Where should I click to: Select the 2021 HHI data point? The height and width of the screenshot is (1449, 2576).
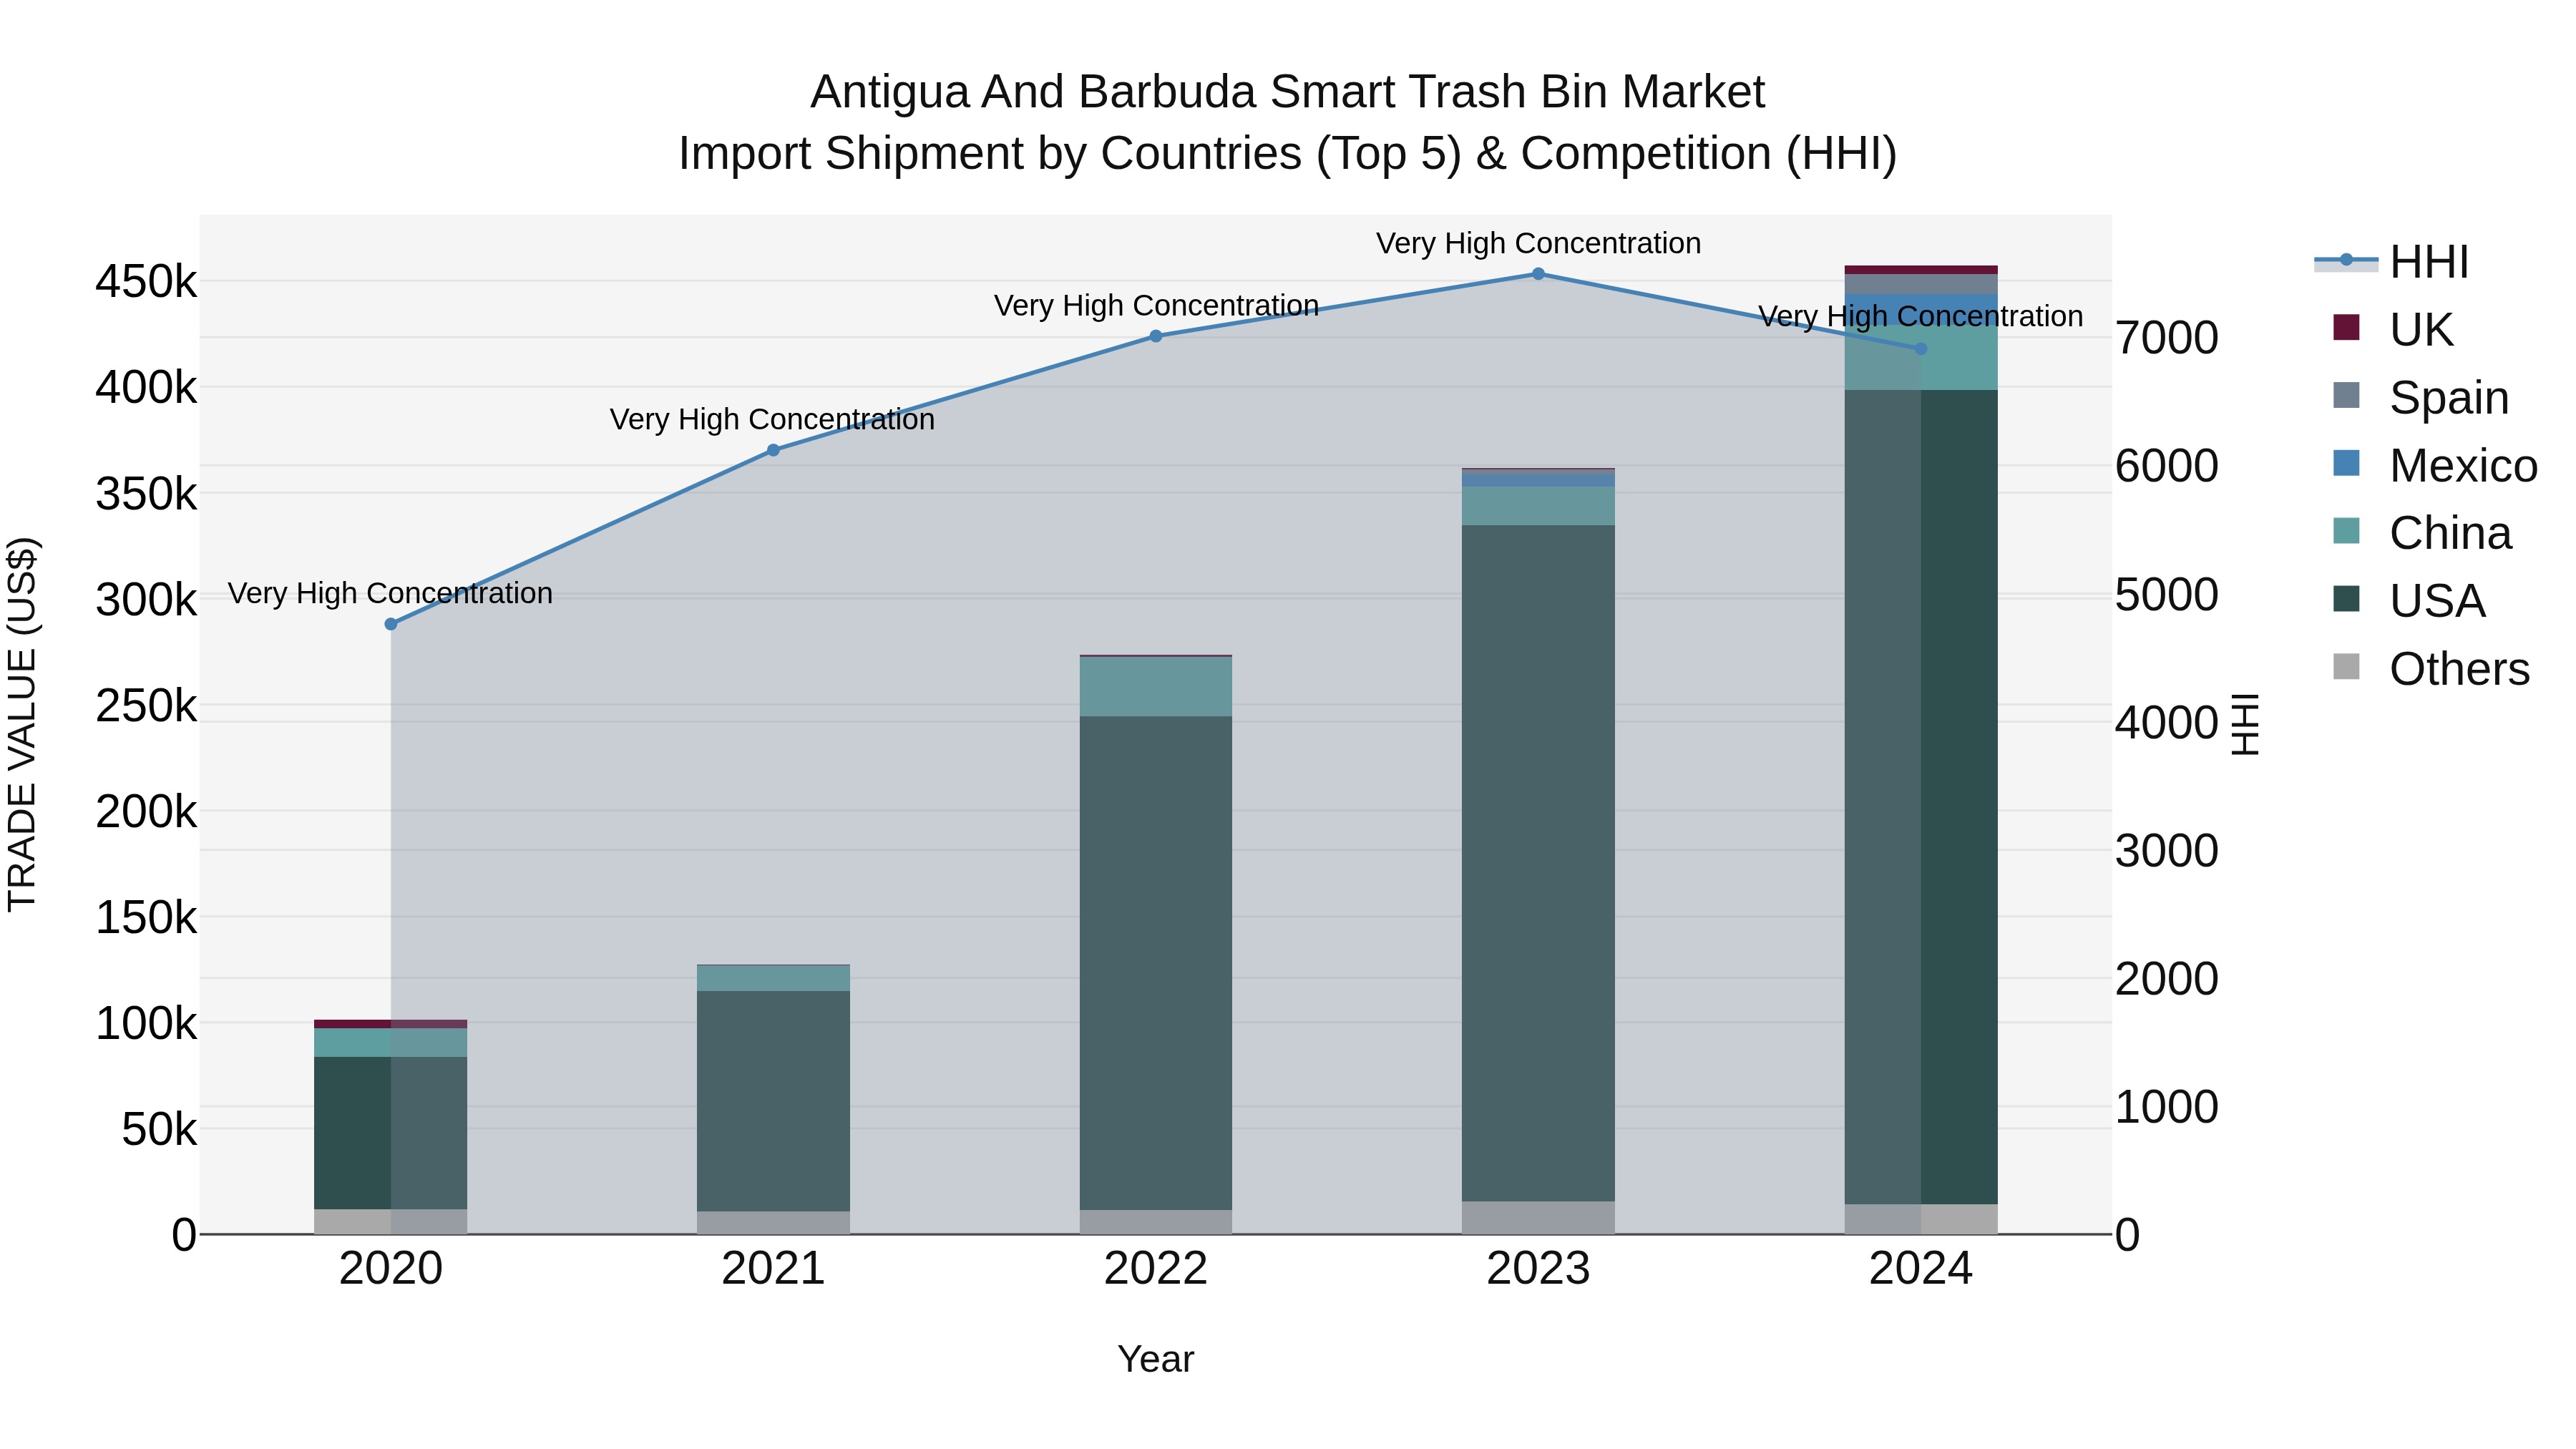click(773, 450)
